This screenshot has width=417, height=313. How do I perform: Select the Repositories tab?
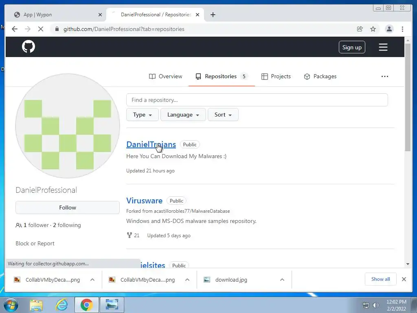222,76
